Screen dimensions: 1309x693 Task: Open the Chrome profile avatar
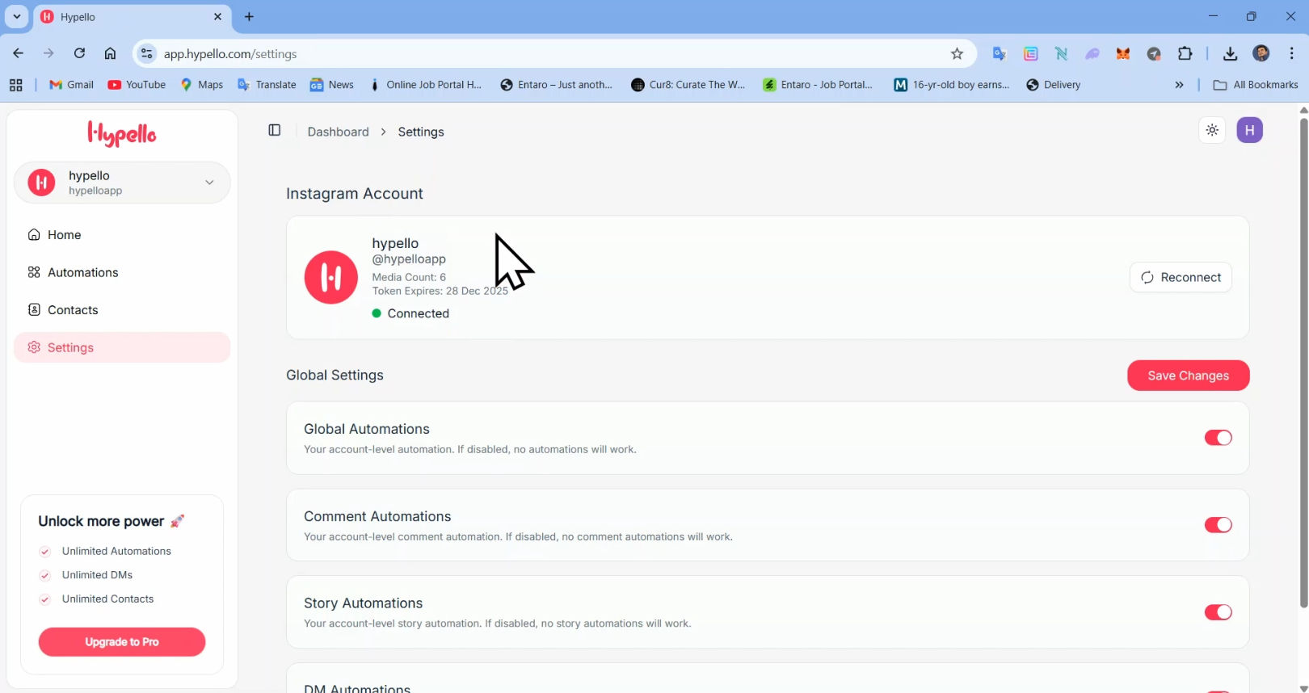pyautogui.click(x=1261, y=53)
